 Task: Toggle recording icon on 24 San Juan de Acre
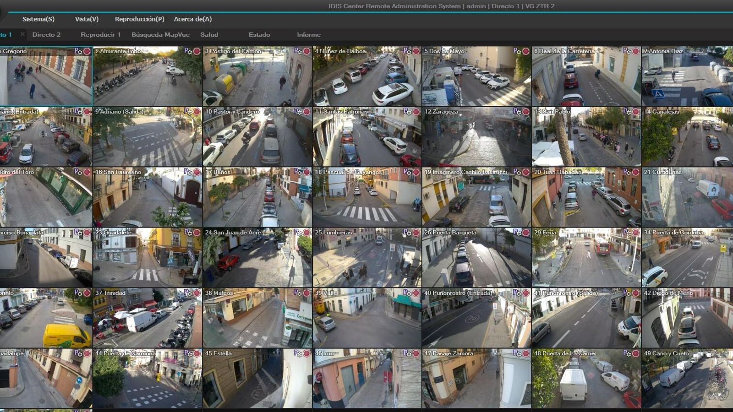click(306, 233)
